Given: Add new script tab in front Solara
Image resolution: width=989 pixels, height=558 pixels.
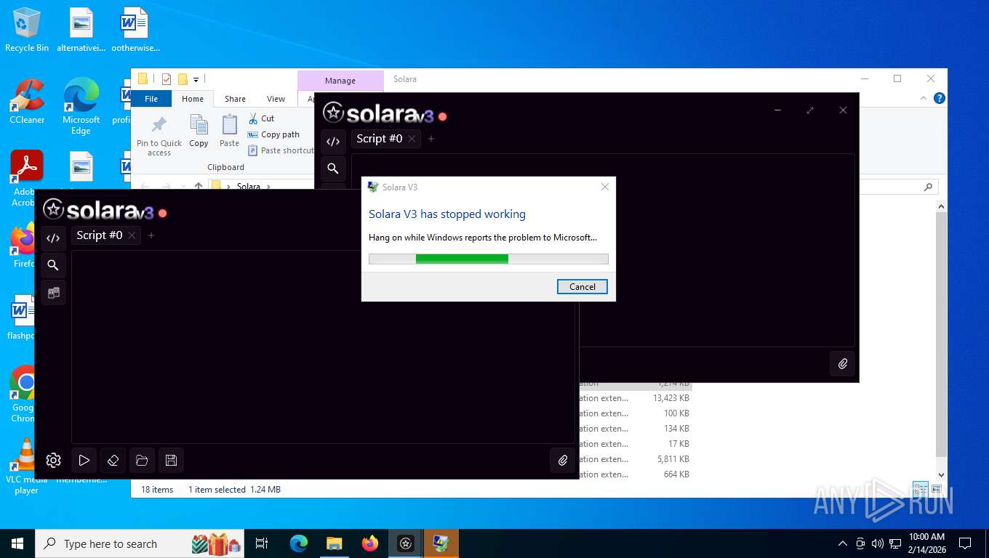Looking at the screenshot, I should pos(151,235).
